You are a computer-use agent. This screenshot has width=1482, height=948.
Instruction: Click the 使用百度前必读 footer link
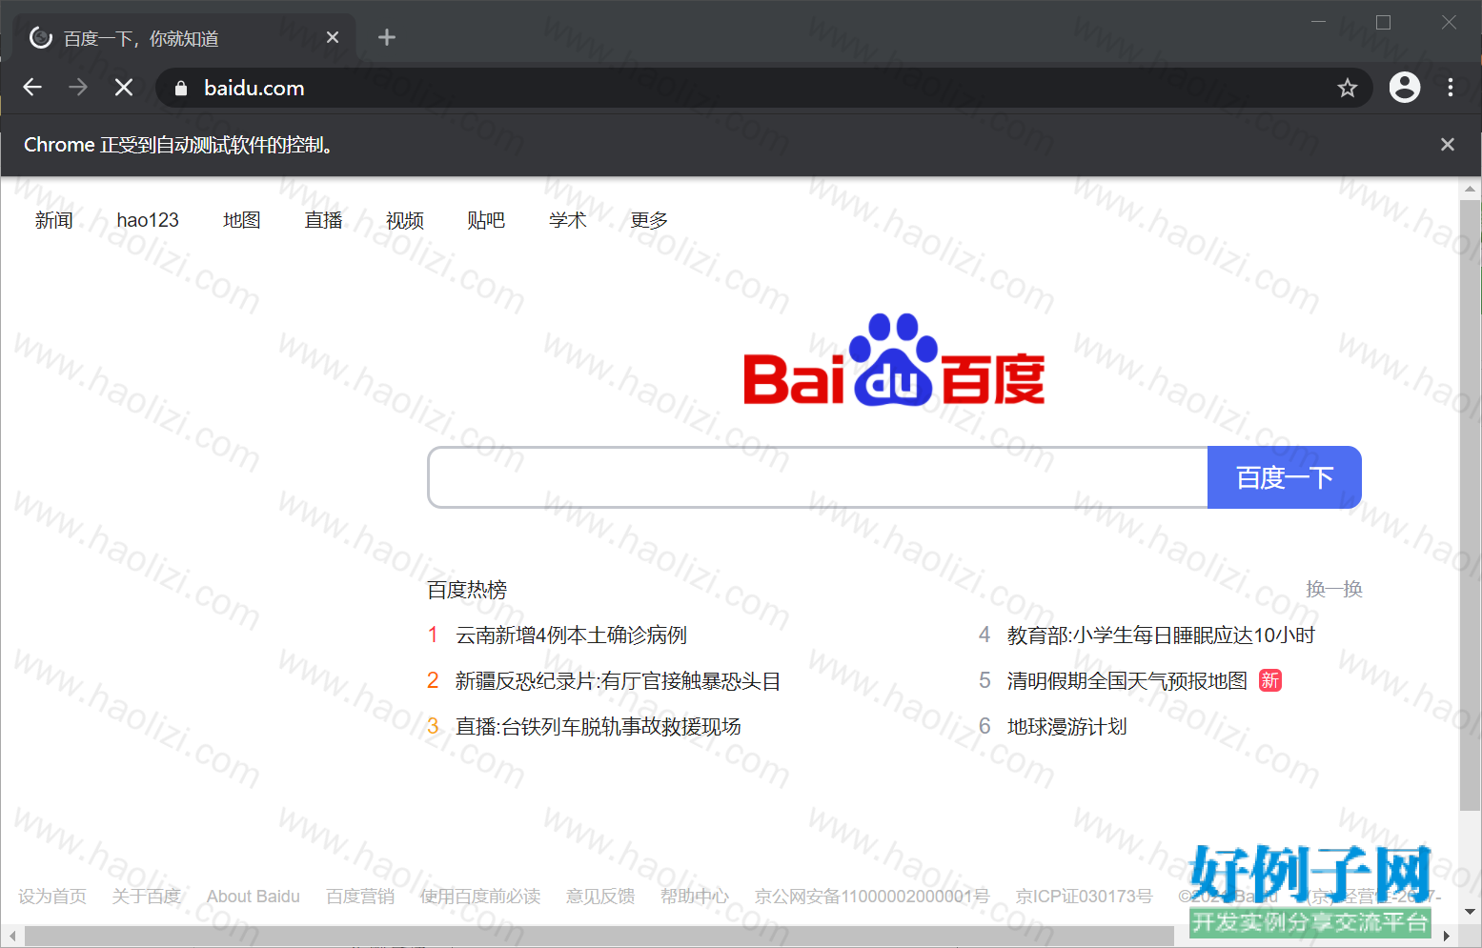pyautogui.click(x=480, y=897)
